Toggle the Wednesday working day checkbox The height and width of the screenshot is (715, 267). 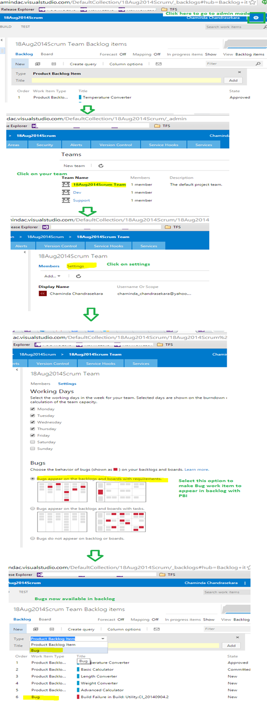[33, 422]
